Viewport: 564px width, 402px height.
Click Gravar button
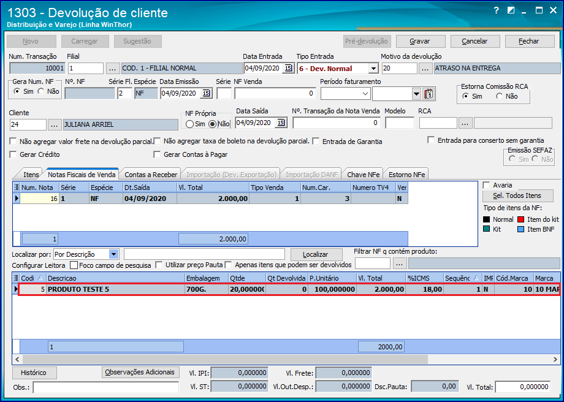coord(421,41)
